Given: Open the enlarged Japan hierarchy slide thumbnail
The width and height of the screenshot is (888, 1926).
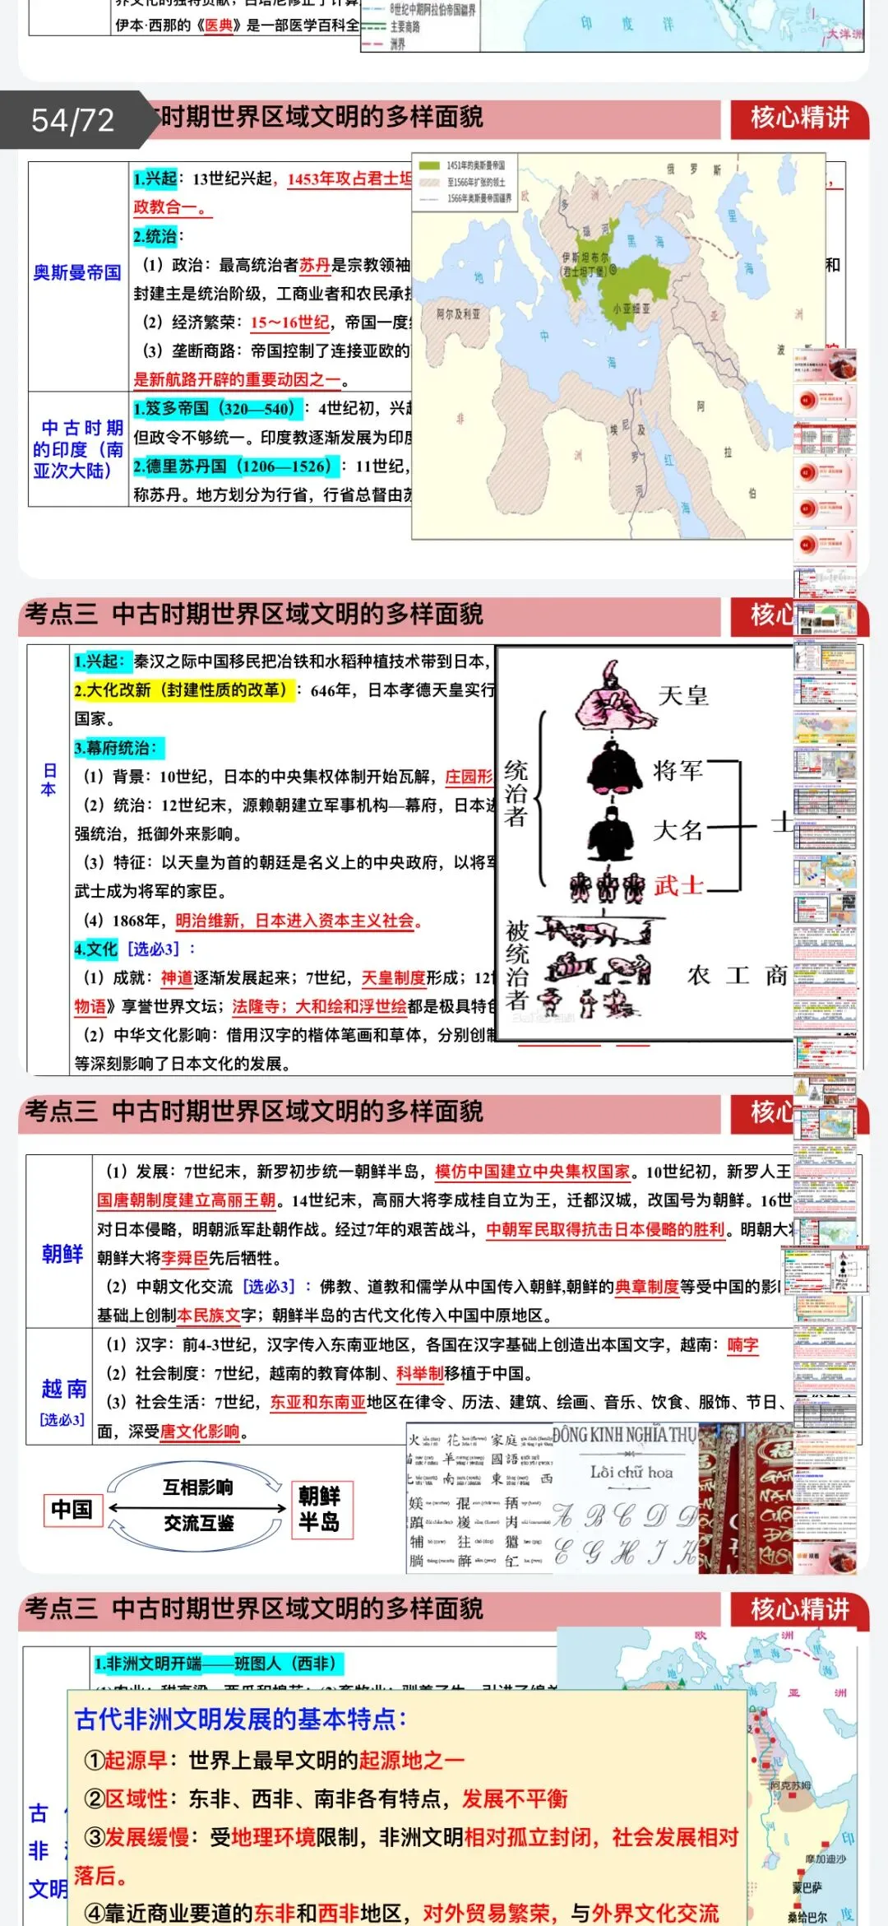Looking at the screenshot, I should pos(826,1269).
